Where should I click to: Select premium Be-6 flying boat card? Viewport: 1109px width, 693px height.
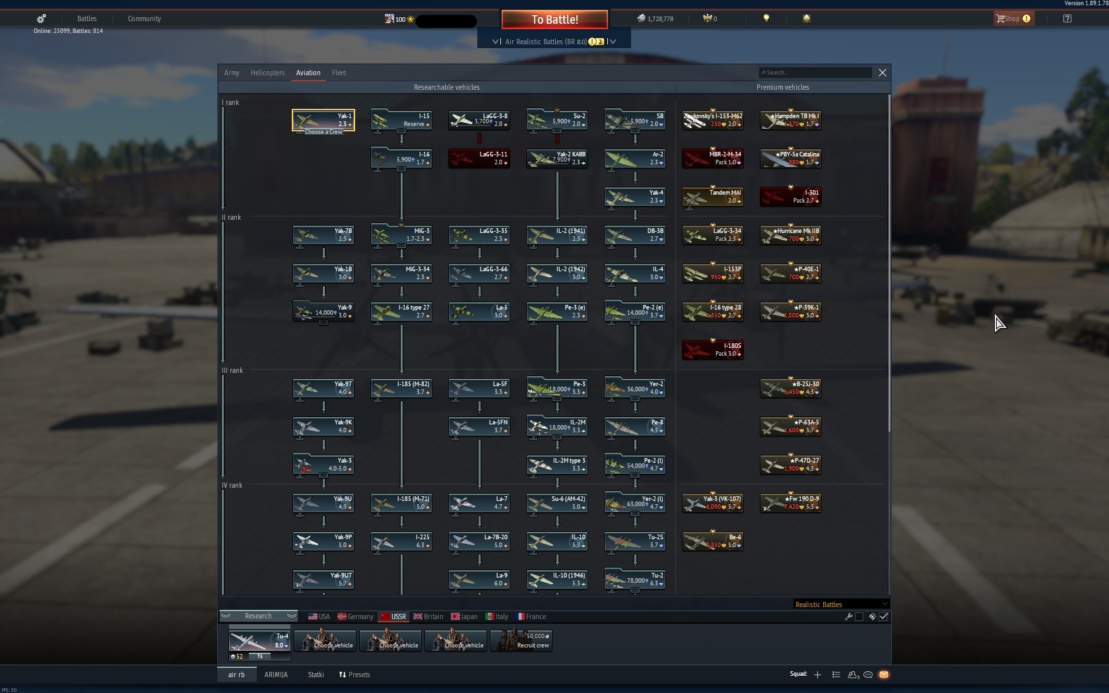click(713, 541)
